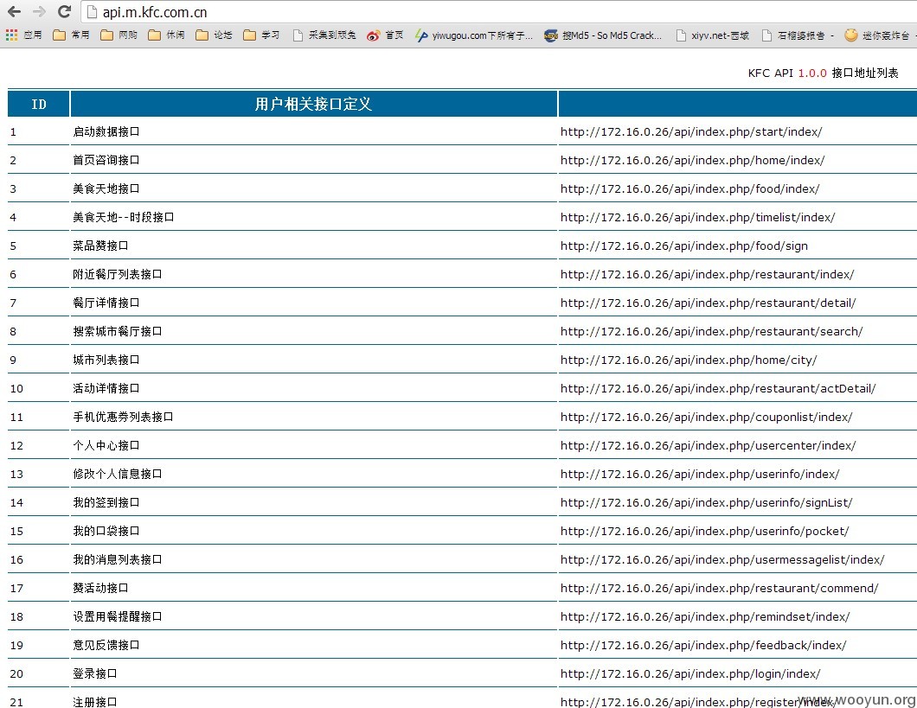Open the 石榴缘报告 bookmark
The height and width of the screenshot is (708, 917).
[x=798, y=35]
